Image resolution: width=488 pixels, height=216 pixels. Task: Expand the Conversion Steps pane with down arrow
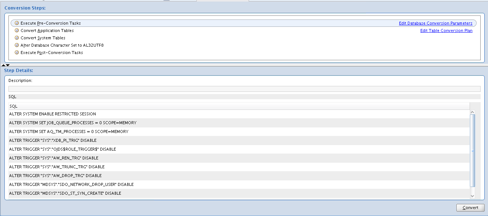click(8, 65)
